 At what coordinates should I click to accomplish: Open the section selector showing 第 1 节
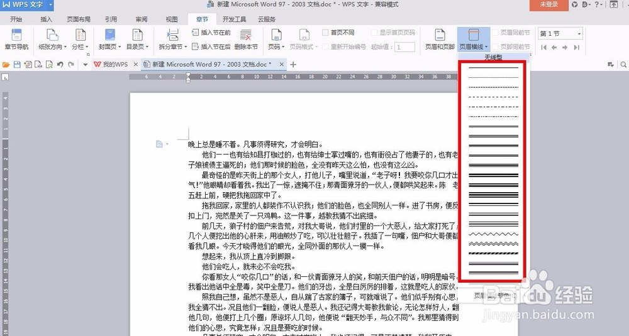(x=560, y=34)
